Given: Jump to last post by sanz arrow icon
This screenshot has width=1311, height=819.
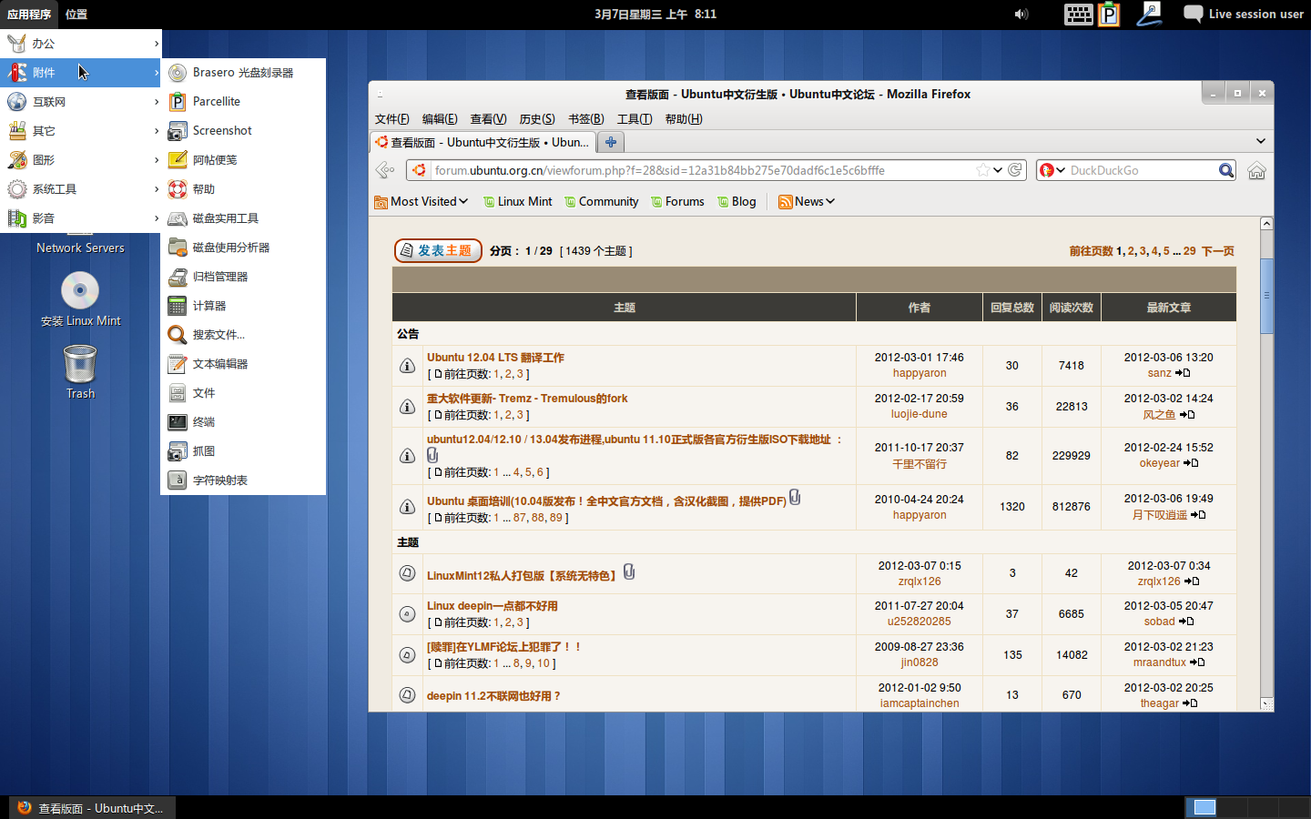Looking at the screenshot, I should click(x=1183, y=373).
